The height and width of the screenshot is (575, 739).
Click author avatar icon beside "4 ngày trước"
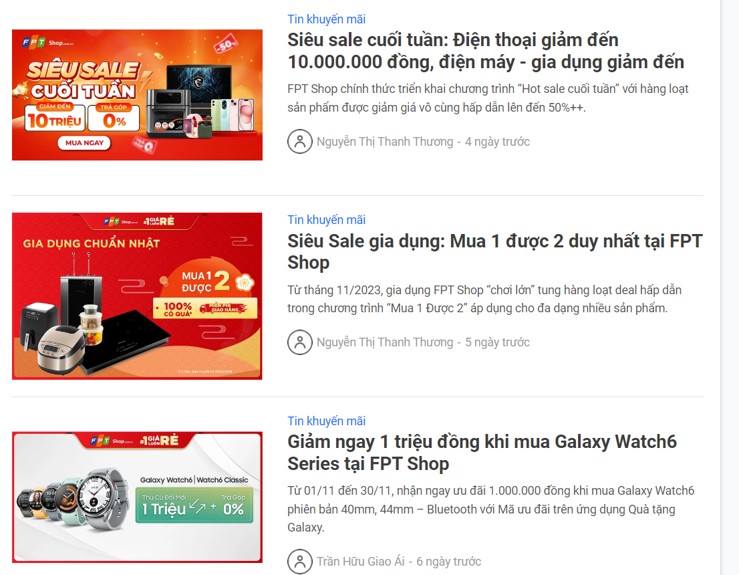tap(300, 142)
